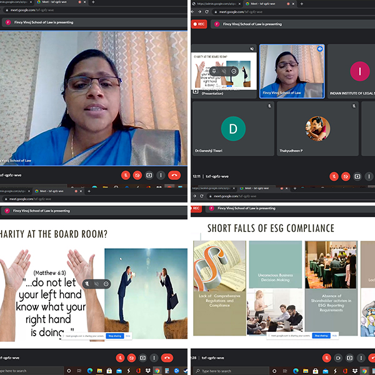Image resolution: width=375 pixels, height=375 pixels.
Task: Open more options menu in the top-right 12:11 window
Action: [369, 176]
